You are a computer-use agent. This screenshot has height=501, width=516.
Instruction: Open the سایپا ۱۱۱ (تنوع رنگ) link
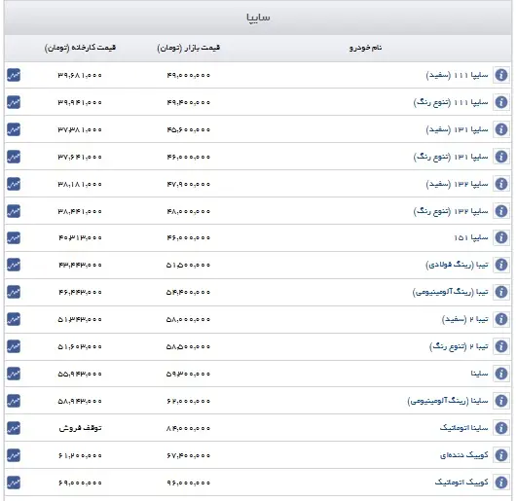pyautogui.click(x=451, y=102)
